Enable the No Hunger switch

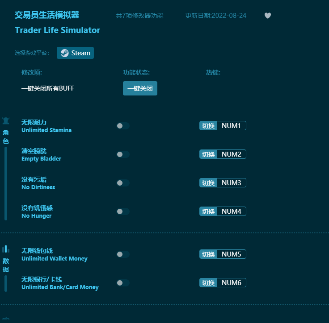tap(123, 211)
